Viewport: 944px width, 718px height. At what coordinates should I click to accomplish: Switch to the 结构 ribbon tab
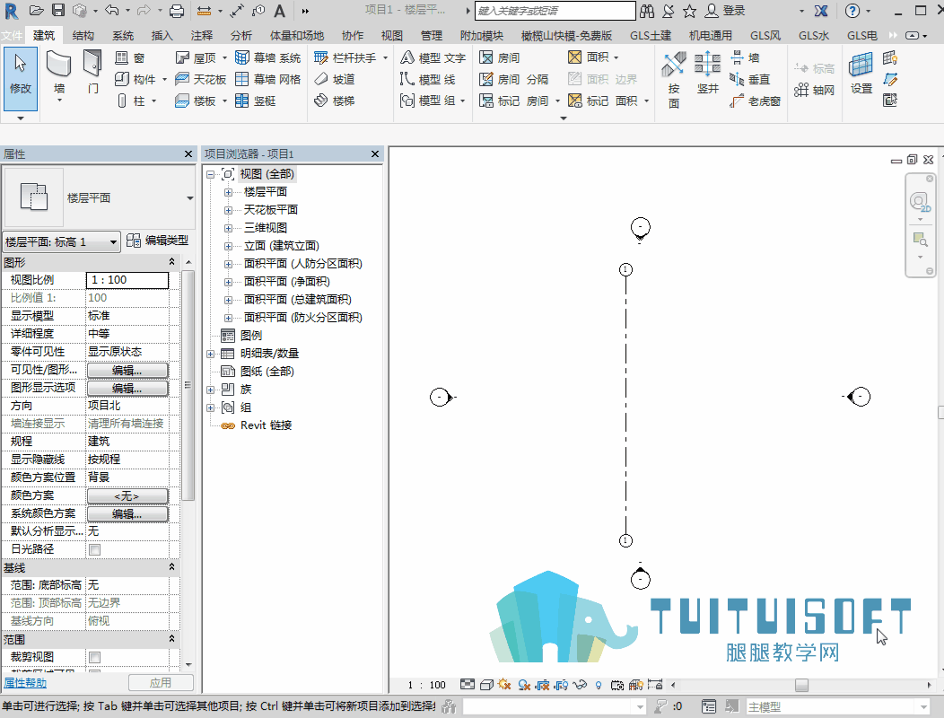[x=83, y=36]
